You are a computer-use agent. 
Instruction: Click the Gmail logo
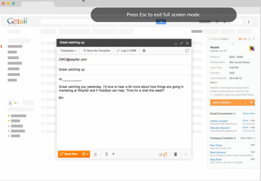pos(17,21)
